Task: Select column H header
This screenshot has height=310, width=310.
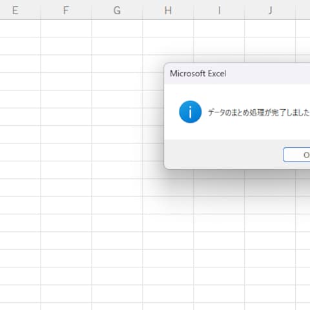Action: [x=168, y=10]
